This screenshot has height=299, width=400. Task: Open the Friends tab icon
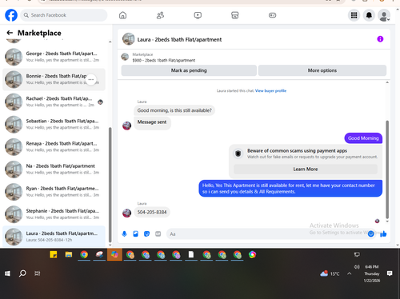click(x=160, y=15)
